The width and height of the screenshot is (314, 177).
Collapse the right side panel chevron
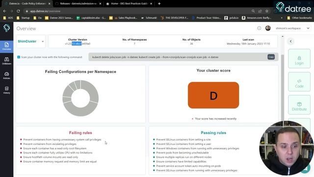(x=291, y=41)
